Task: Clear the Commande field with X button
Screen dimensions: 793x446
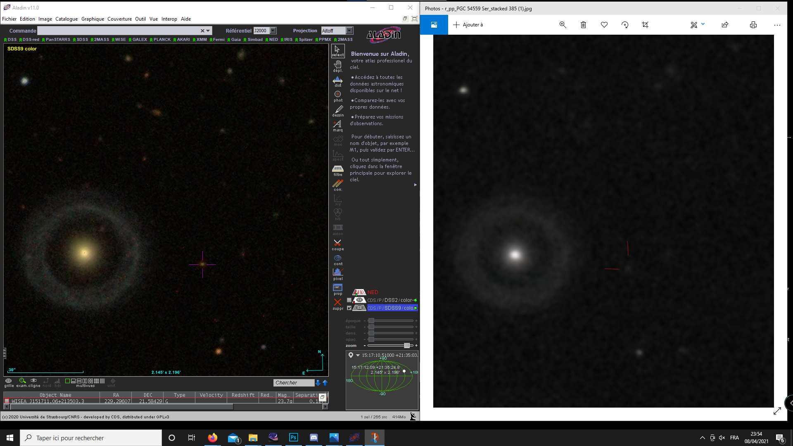Action: [202, 31]
